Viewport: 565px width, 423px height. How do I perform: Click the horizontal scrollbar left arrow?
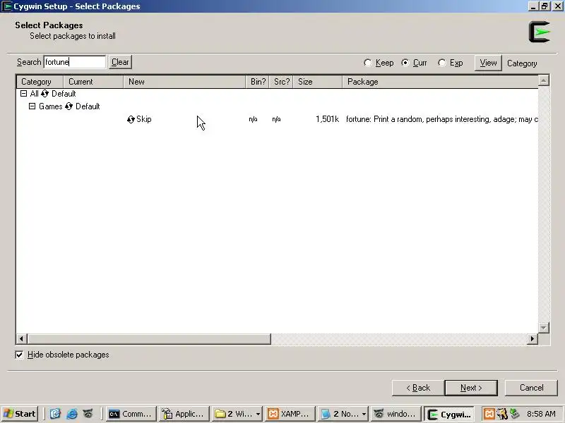pos(22,339)
